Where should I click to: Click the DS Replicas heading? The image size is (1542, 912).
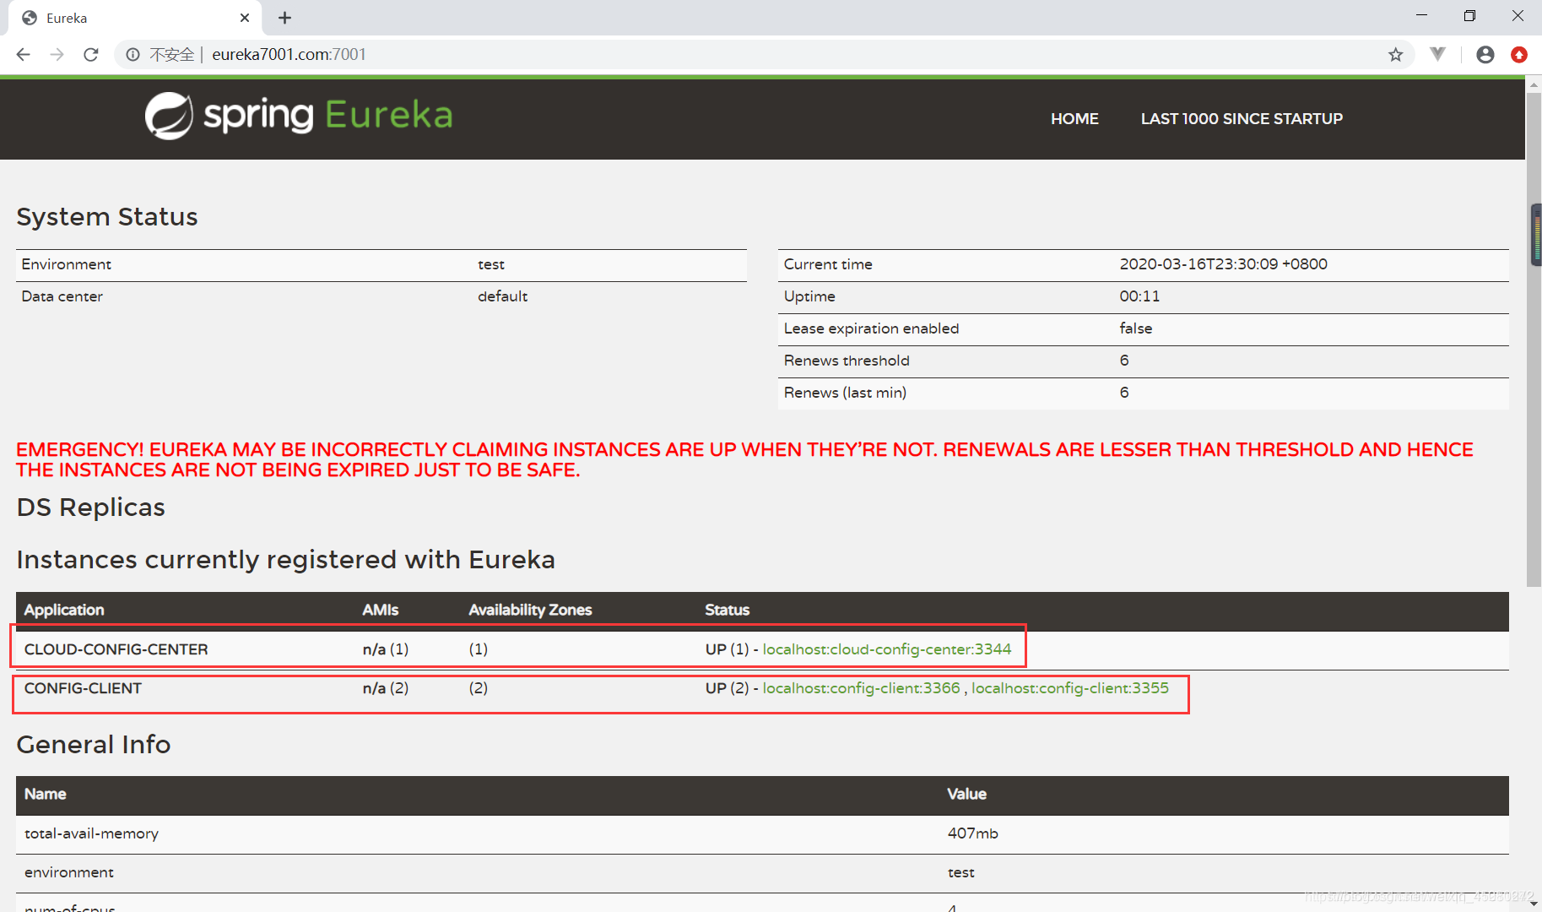click(91, 508)
